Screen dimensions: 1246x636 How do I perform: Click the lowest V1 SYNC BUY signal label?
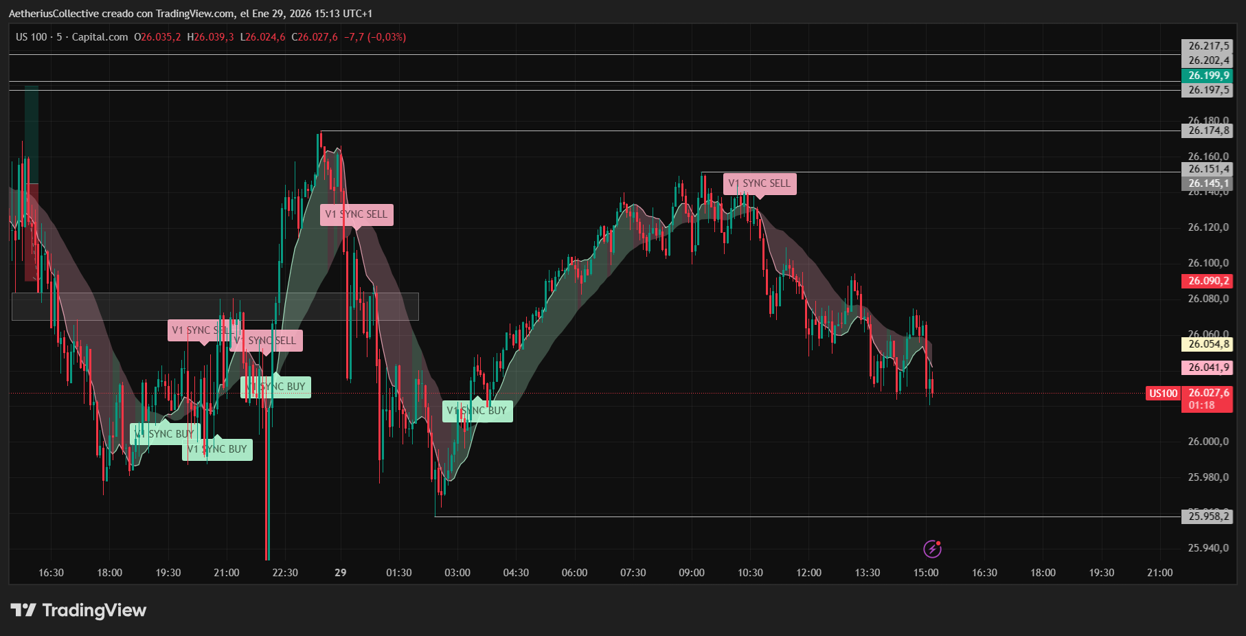coord(218,449)
